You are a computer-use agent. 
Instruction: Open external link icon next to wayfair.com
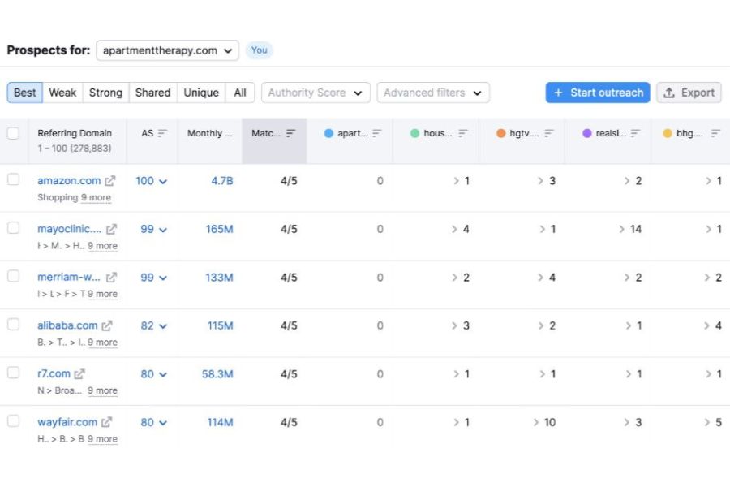(106, 422)
